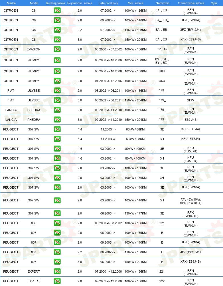The image size is (223, 286).
Task: Select "U6U" in the Jumpy 102kW row
Action: point(162,71)
